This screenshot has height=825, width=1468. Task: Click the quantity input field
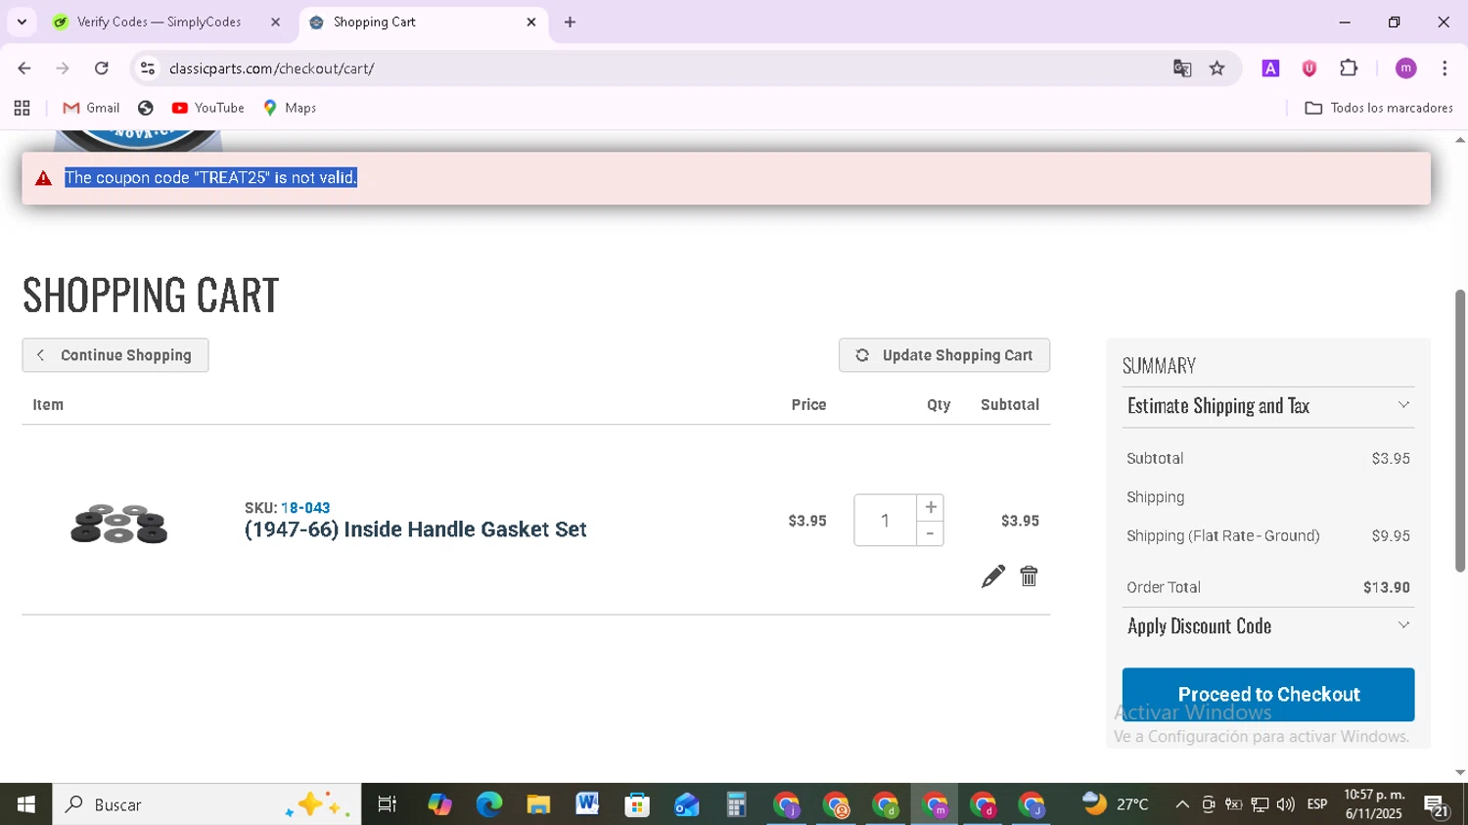click(x=885, y=521)
